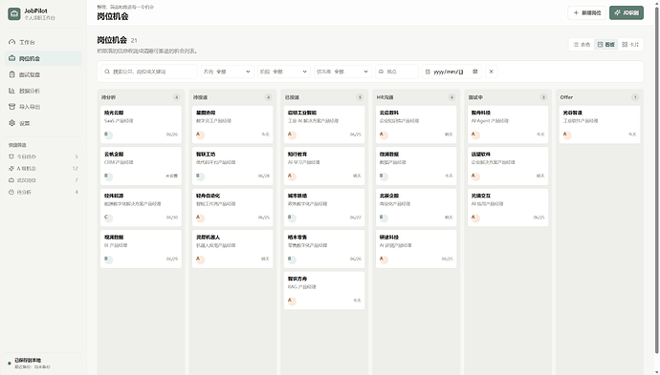This screenshot has height=375, width=660.
Task: Click the B priority badge on CRM 产品经理 card
Action: pos(108,177)
